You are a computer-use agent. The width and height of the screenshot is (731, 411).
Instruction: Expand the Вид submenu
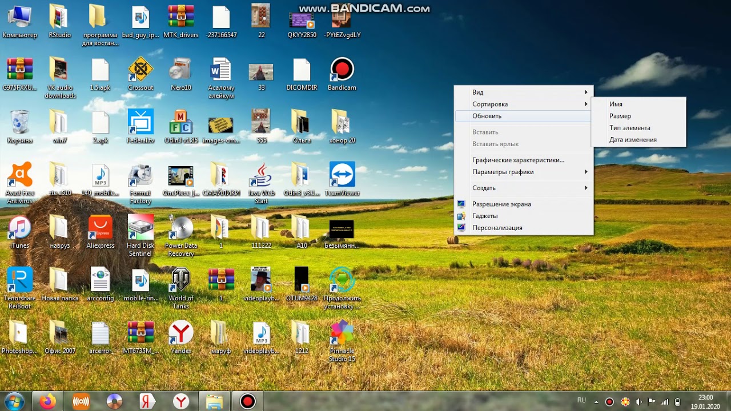(524, 92)
